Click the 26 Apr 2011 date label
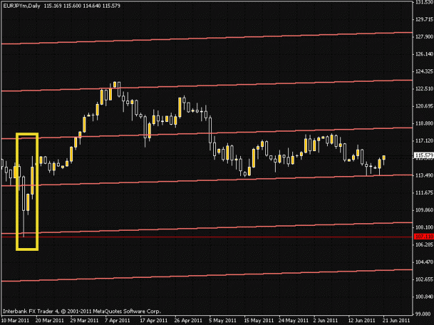This screenshot has width=434, height=325. [x=188, y=320]
